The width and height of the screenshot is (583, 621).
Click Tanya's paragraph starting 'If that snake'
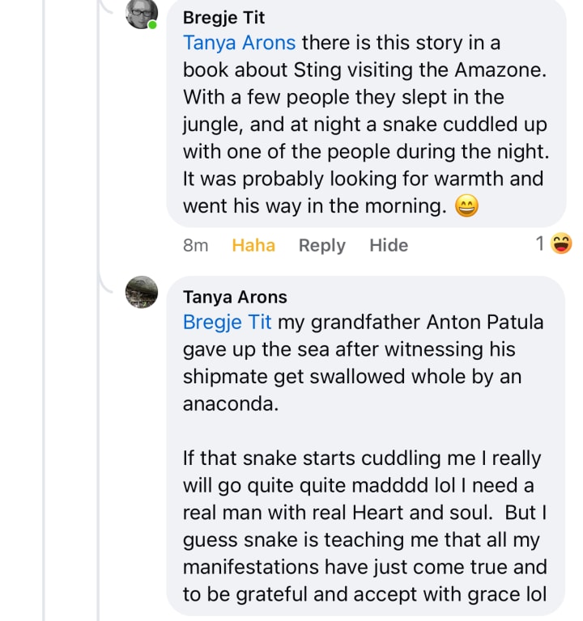click(x=364, y=526)
